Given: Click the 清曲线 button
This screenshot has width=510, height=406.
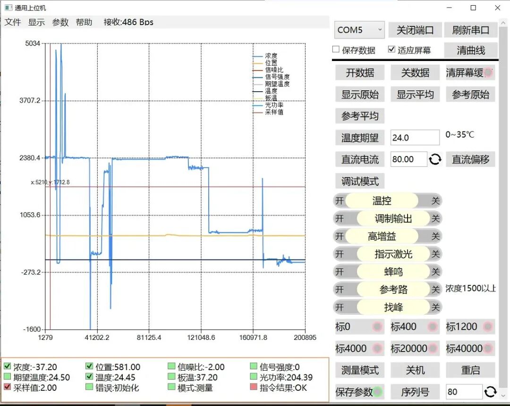Looking at the screenshot, I should click(471, 51).
